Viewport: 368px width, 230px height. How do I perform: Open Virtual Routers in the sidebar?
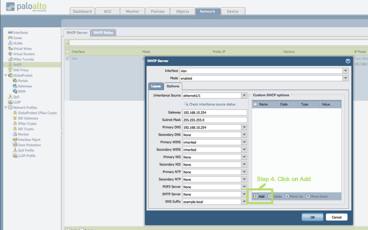tap(24, 54)
